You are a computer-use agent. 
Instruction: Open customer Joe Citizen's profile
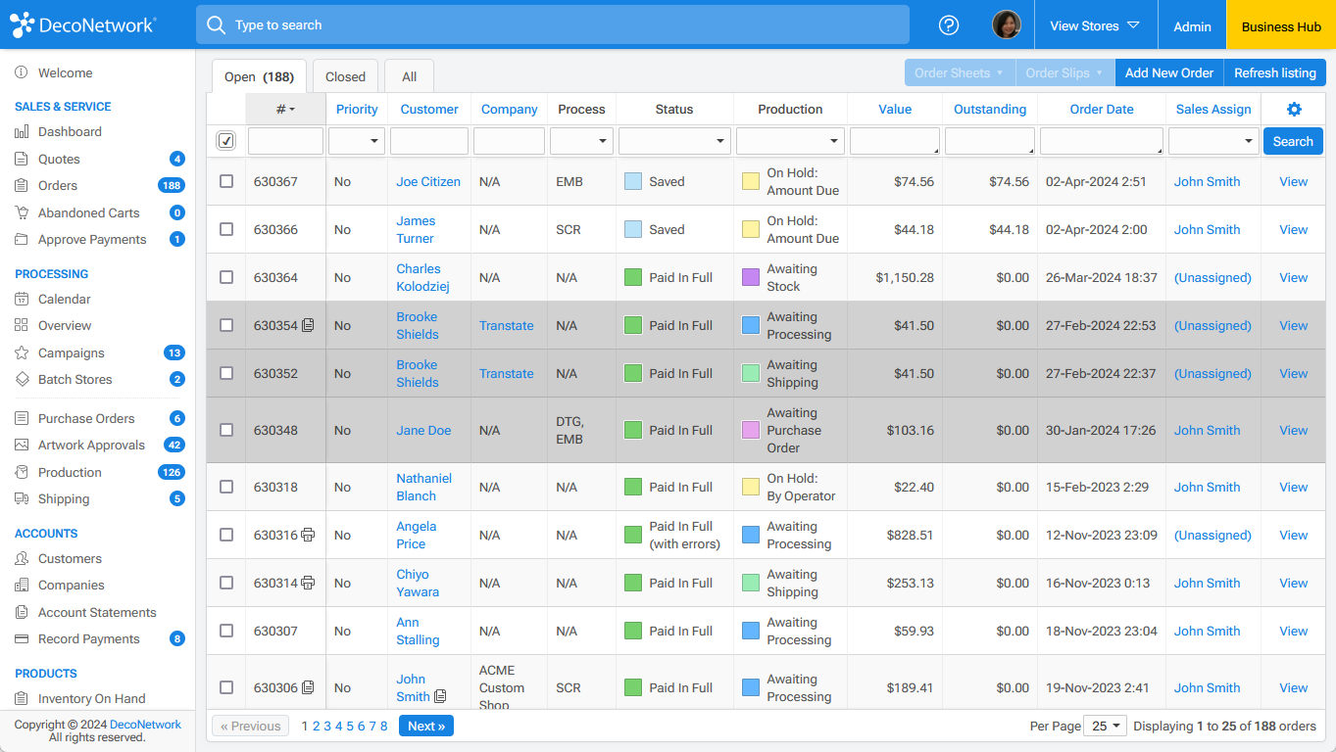click(428, 181)
